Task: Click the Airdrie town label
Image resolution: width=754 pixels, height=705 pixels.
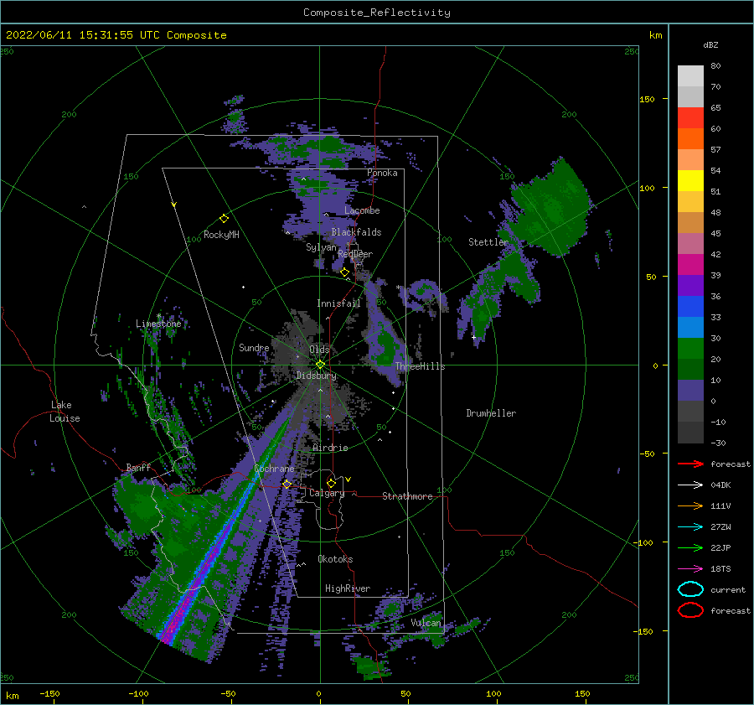Action: pyautogui.click(x=330, y=448)
